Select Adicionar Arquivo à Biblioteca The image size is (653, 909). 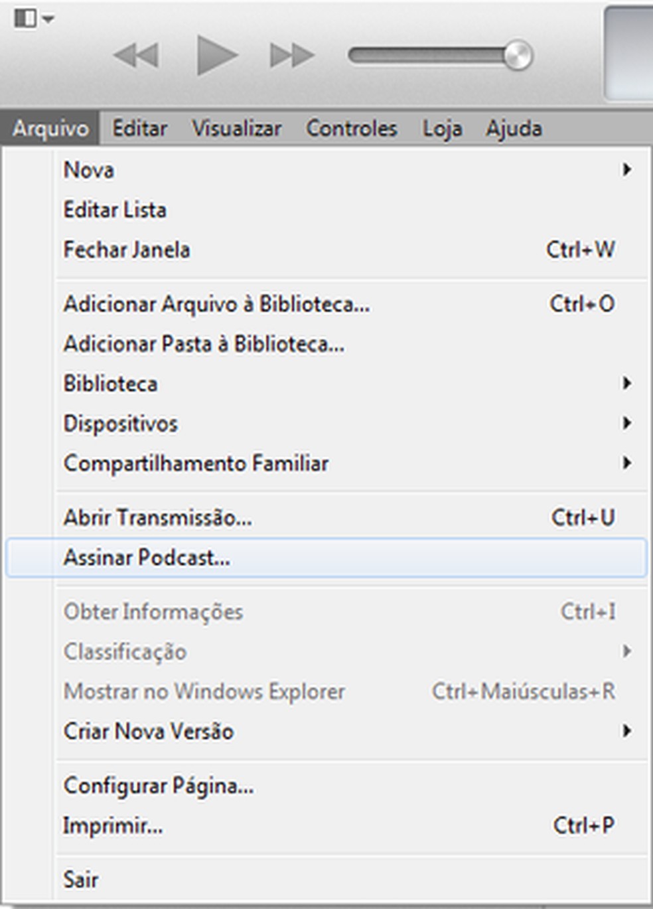tap(216, 304)
